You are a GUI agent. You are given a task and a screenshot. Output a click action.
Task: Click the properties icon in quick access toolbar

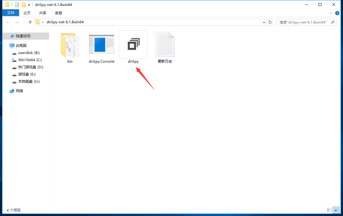pyautogui.click(x=17, y=5)
